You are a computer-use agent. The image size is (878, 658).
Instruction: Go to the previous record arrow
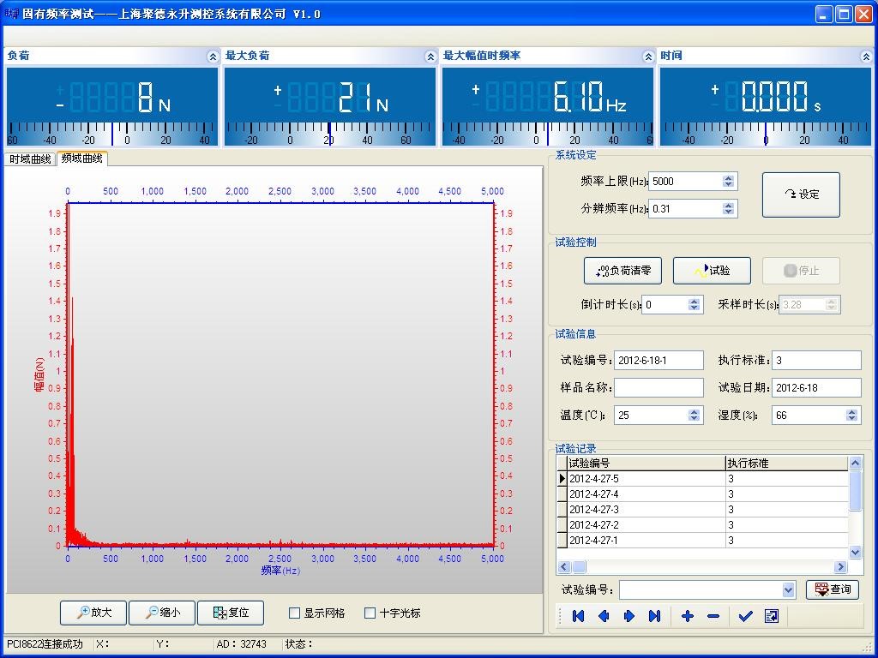604,616
